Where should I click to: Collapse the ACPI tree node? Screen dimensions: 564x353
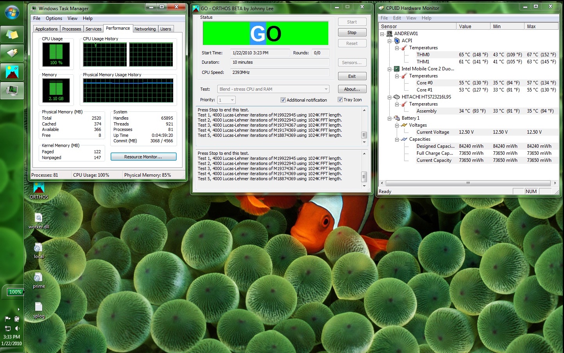point(389,41)
